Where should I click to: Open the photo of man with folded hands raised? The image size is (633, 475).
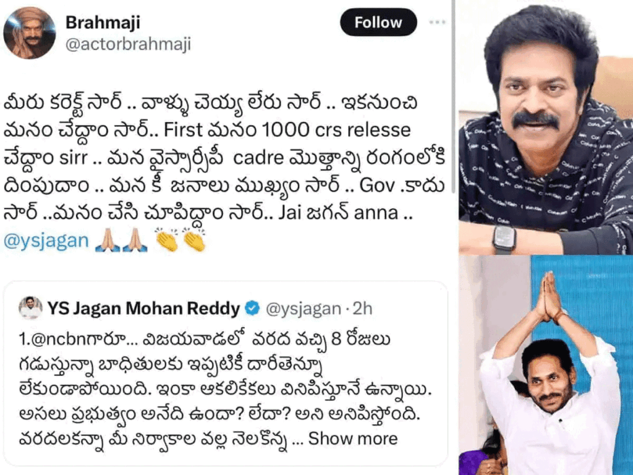pyautogui.click(x=546, y=365)
